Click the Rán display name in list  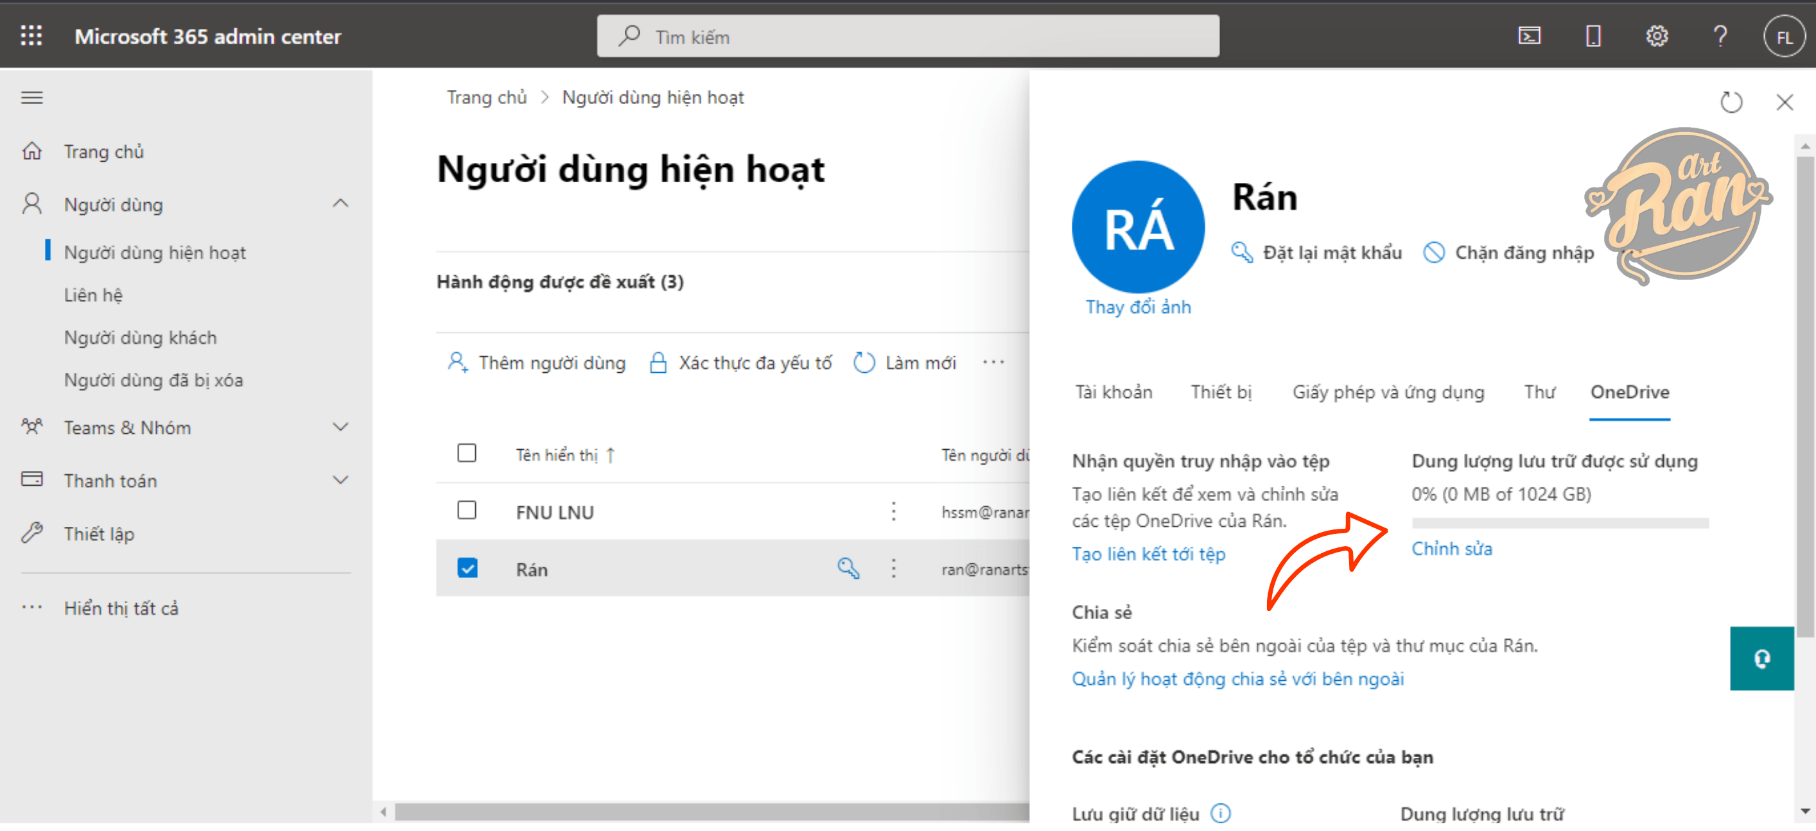(532, 569)
